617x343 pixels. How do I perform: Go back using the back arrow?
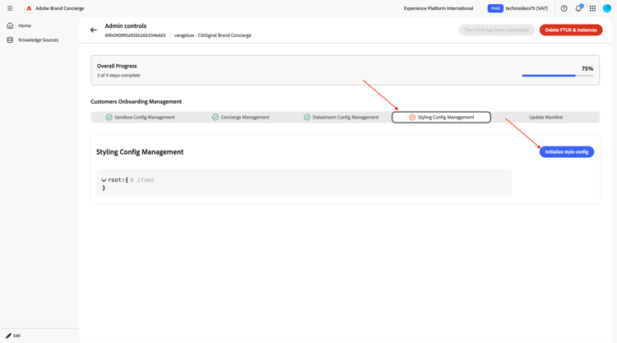(94, 30)
